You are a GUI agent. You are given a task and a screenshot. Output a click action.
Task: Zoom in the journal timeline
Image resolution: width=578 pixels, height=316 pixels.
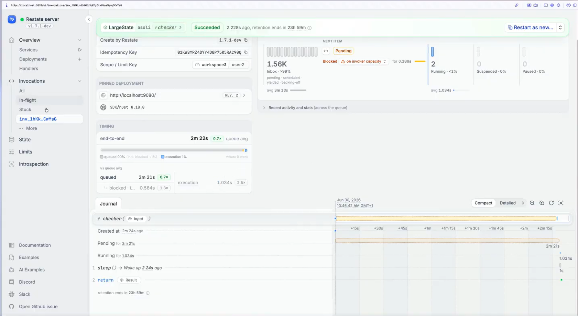(542, 203)
